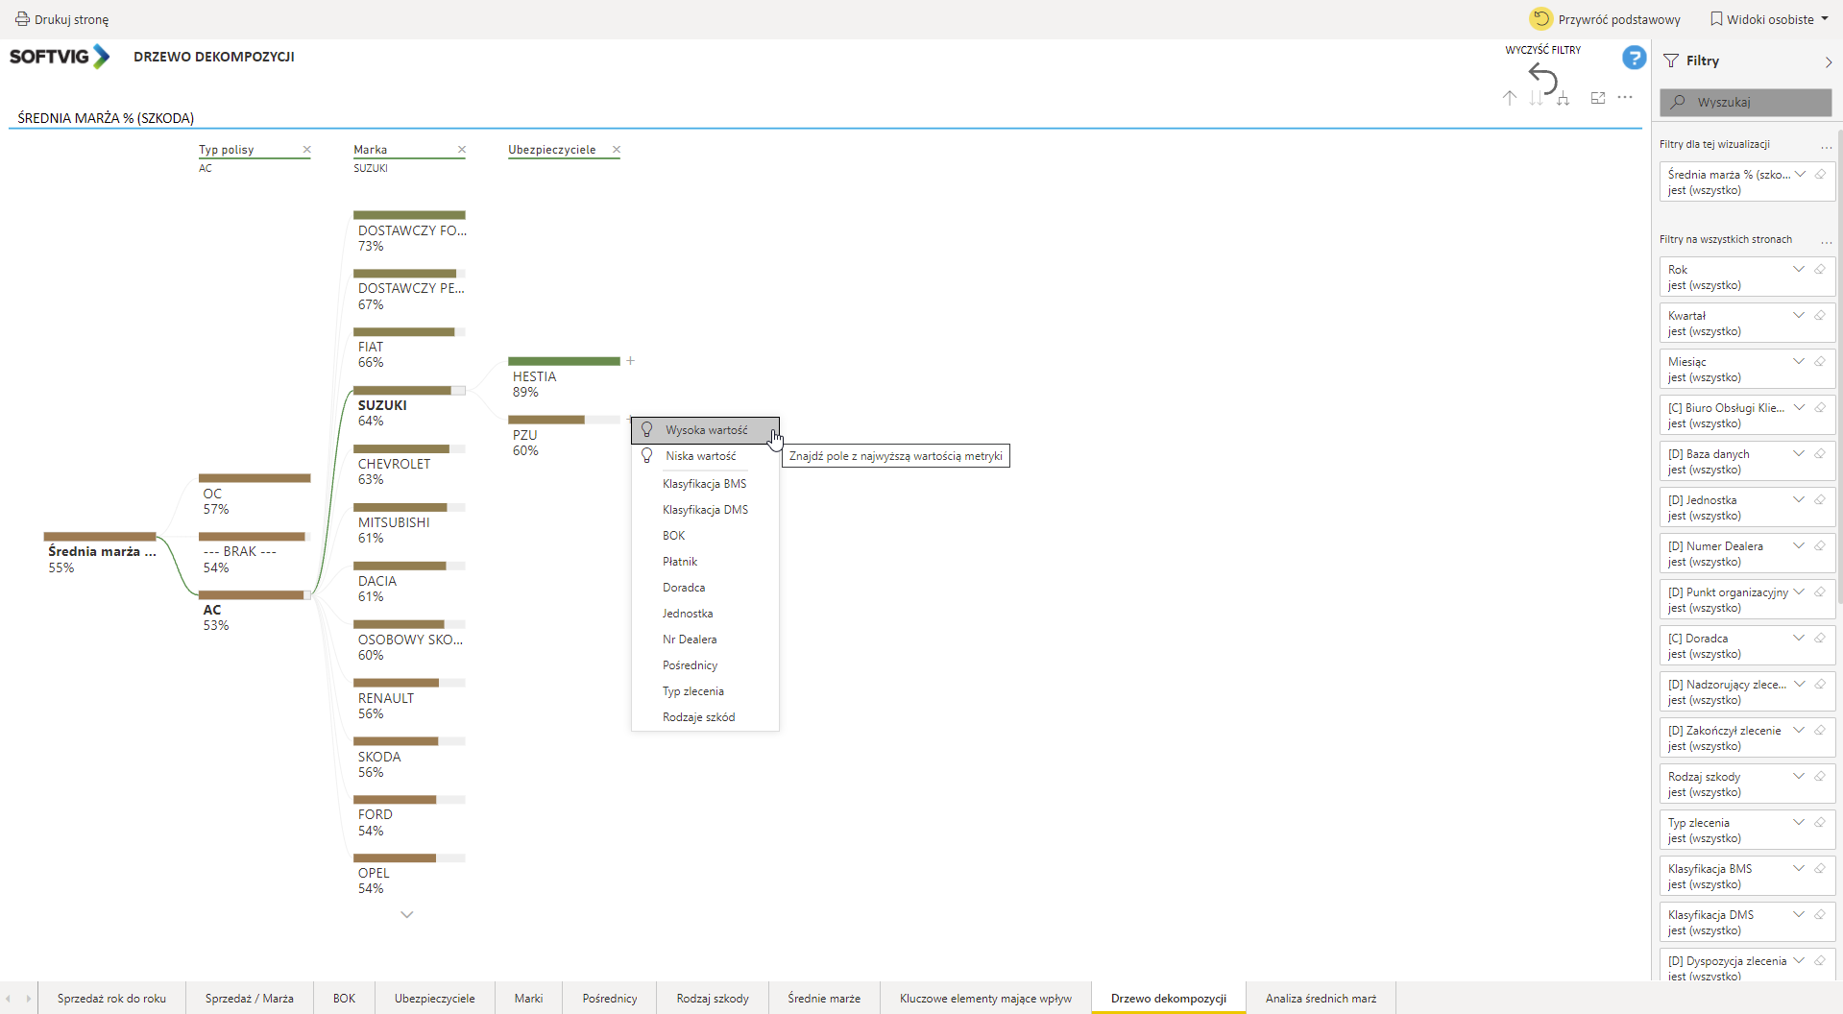Click Drukuj stronę button
Image resolution: width=1843 pixels, height=1014 pixels.
point(62,19)
